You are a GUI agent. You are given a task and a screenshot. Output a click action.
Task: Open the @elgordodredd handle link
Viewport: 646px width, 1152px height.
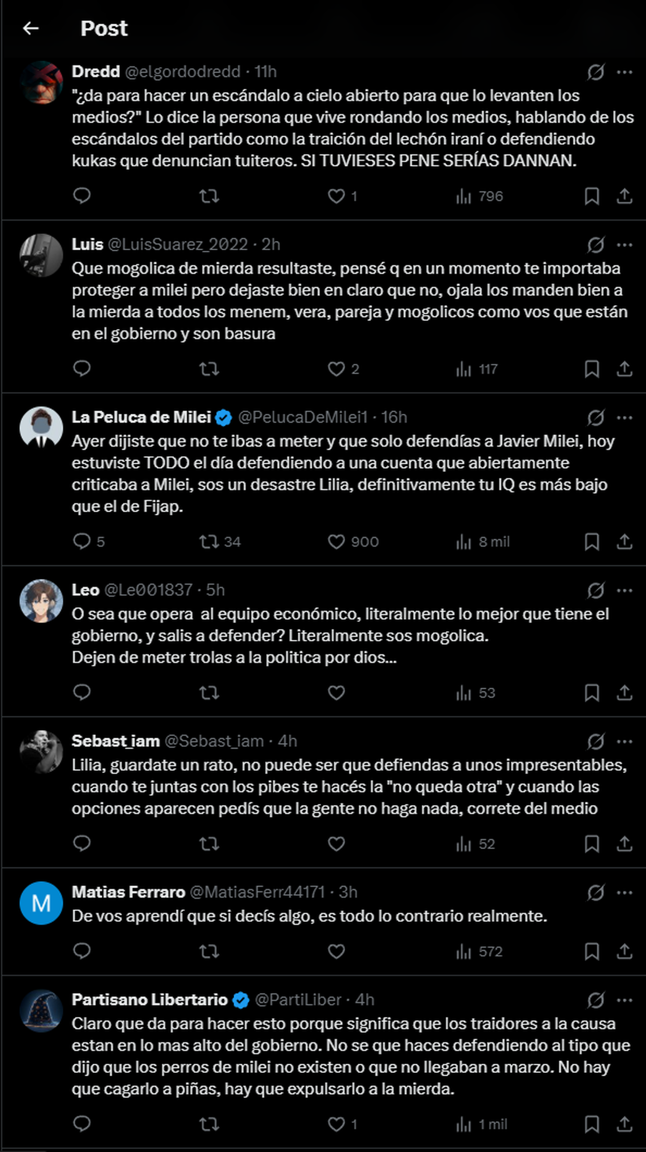pyautogui.click(x=182, y=72)
